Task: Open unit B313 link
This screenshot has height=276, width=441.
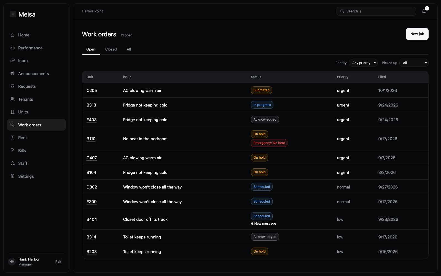Action: click(x=91, y=105)
